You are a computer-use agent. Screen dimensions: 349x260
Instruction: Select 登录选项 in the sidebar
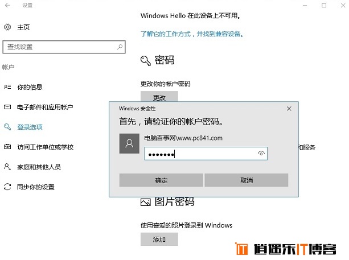coord(30,127)
